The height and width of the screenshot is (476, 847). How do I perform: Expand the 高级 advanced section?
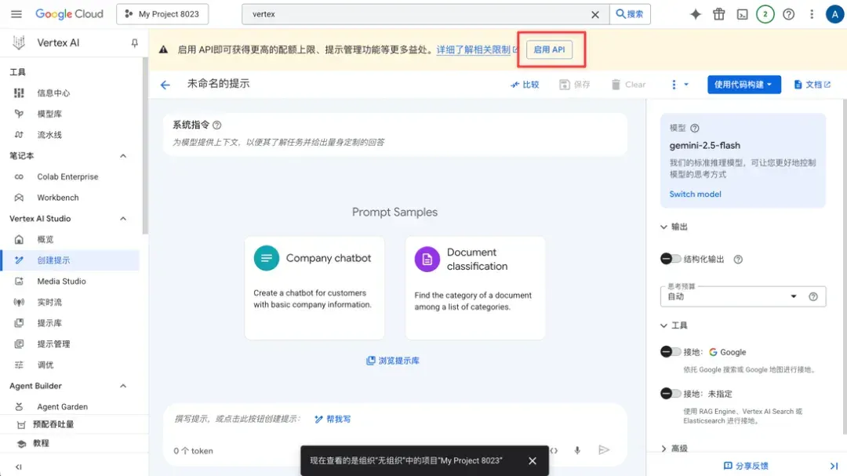(x=664, y=449)
